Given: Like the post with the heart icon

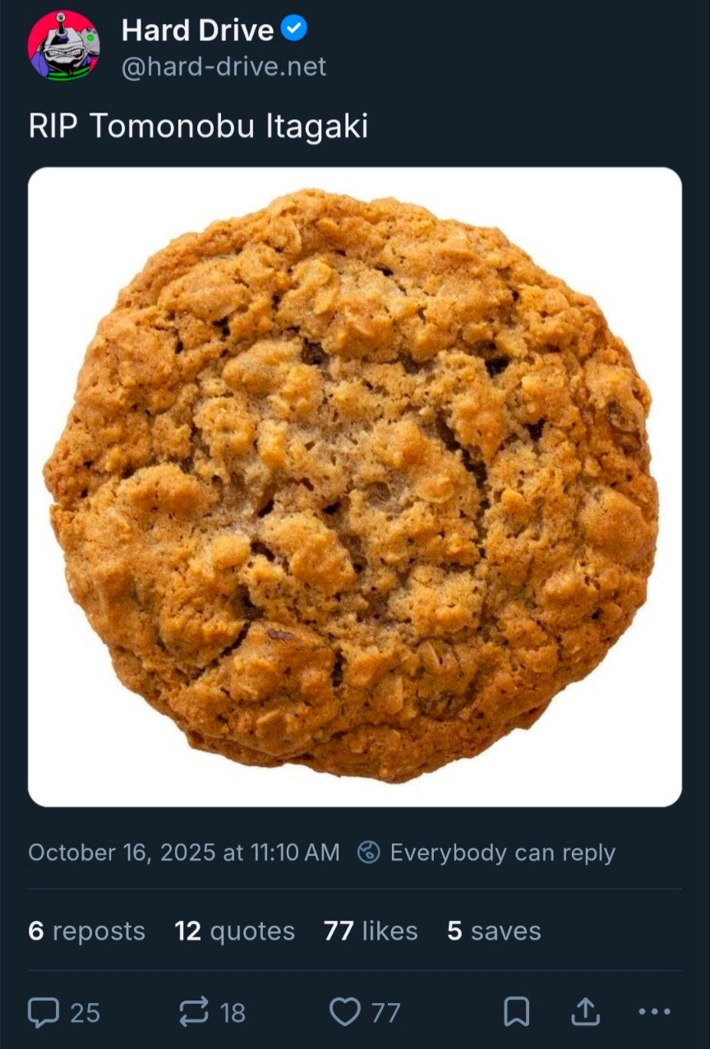Looking at the screenshot, I should [344, 1012].
